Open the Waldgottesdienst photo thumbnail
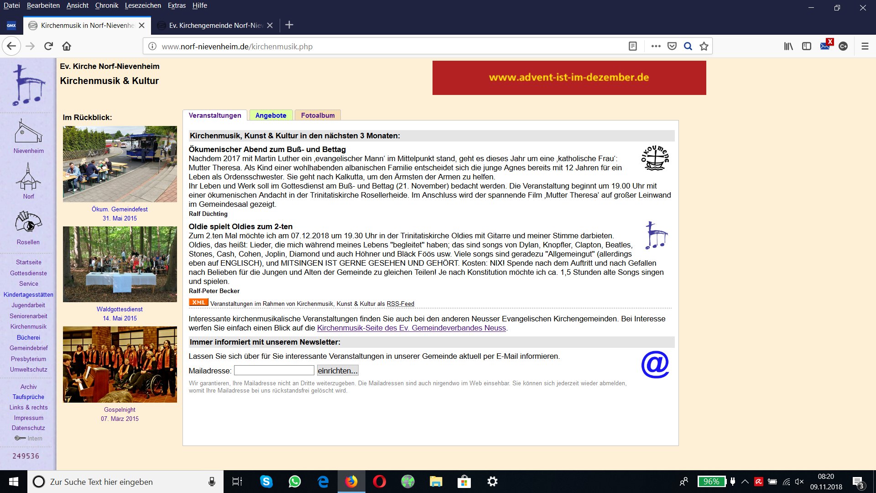Viewport: 876px width, 493px height. point(120,264)
